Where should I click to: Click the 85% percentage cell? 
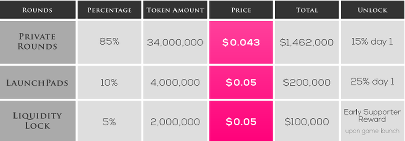click(x=109, y=42)
